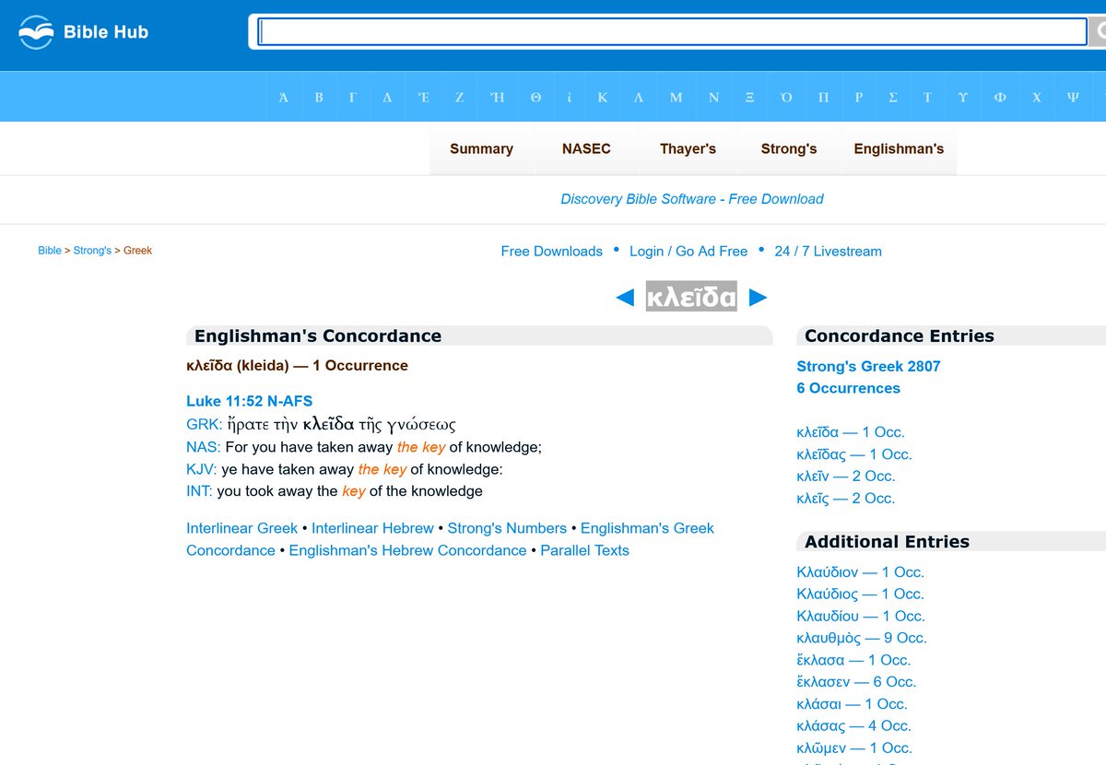The height and width of the screenshot is (765, 1106).
Task: Select Greek letter Rho in alphabet bar
Action: pyautogui.click(x=858, y=97)
